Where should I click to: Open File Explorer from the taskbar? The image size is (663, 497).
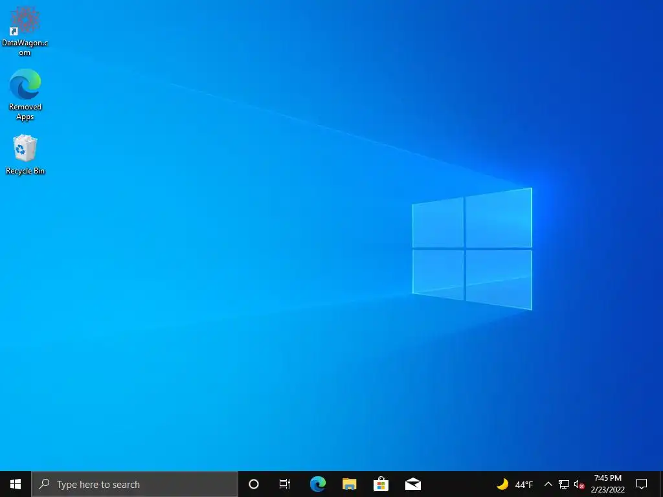point(349,484)
